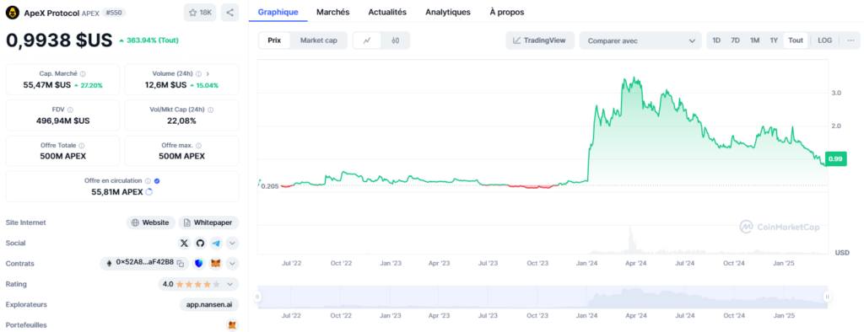This screenshot has width=864, height=332.
Task: Click the ApeX Protocol coin logo
Action: pyautogui.click(x=13, y=13)
